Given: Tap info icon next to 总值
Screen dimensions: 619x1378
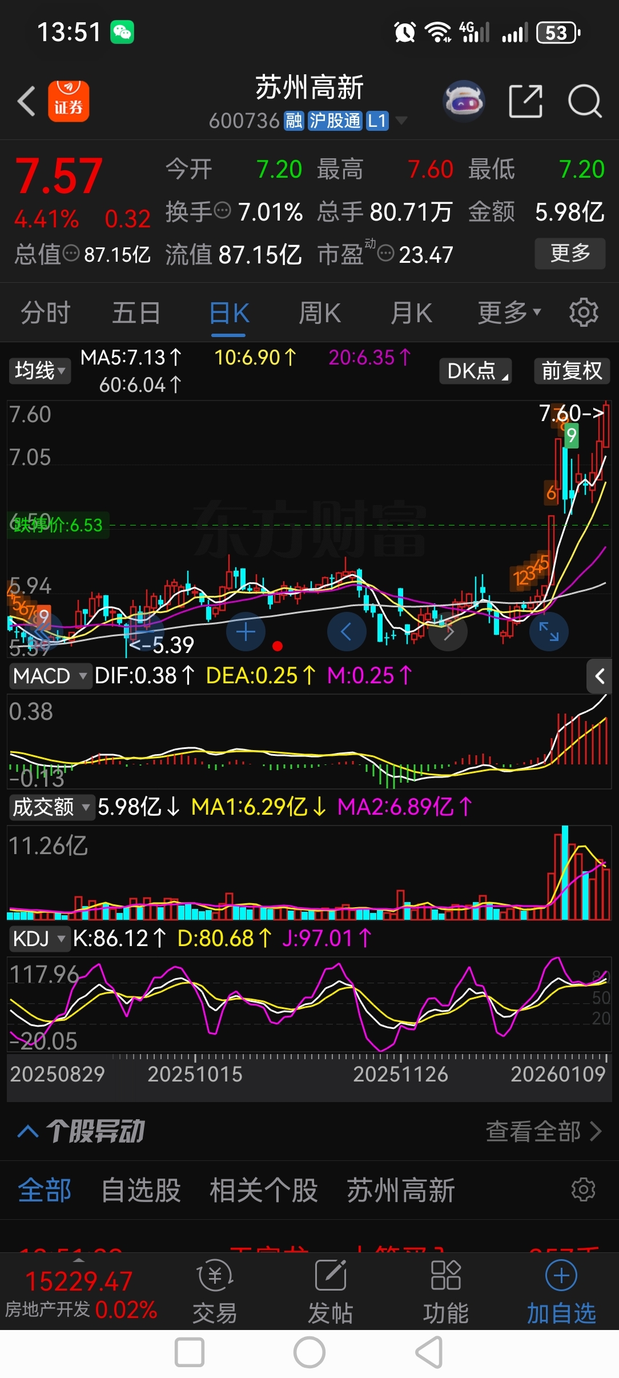Looking at the screenshot, I should pyautogui.click(x=71, y=253).
